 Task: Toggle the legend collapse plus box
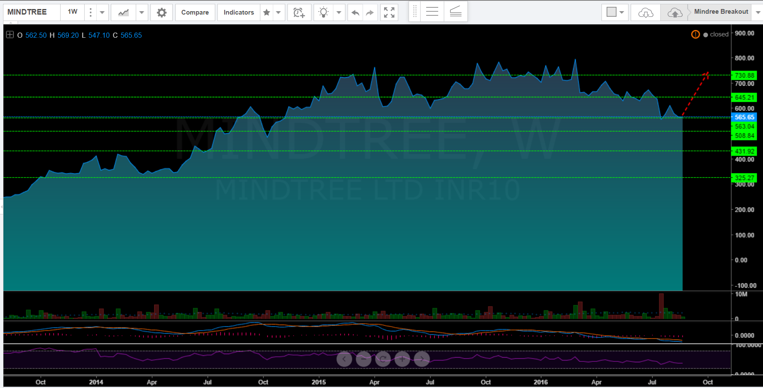(10, 35)
